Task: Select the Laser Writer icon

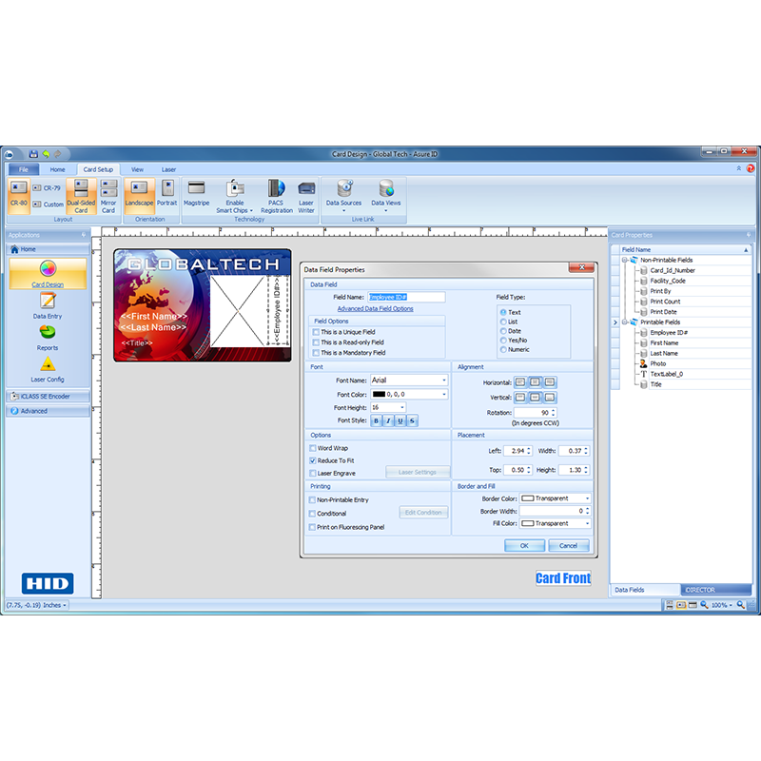Action: click(x=305, y=195)
